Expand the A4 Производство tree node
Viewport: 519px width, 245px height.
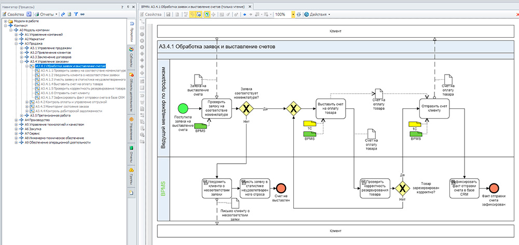point(16,120)
